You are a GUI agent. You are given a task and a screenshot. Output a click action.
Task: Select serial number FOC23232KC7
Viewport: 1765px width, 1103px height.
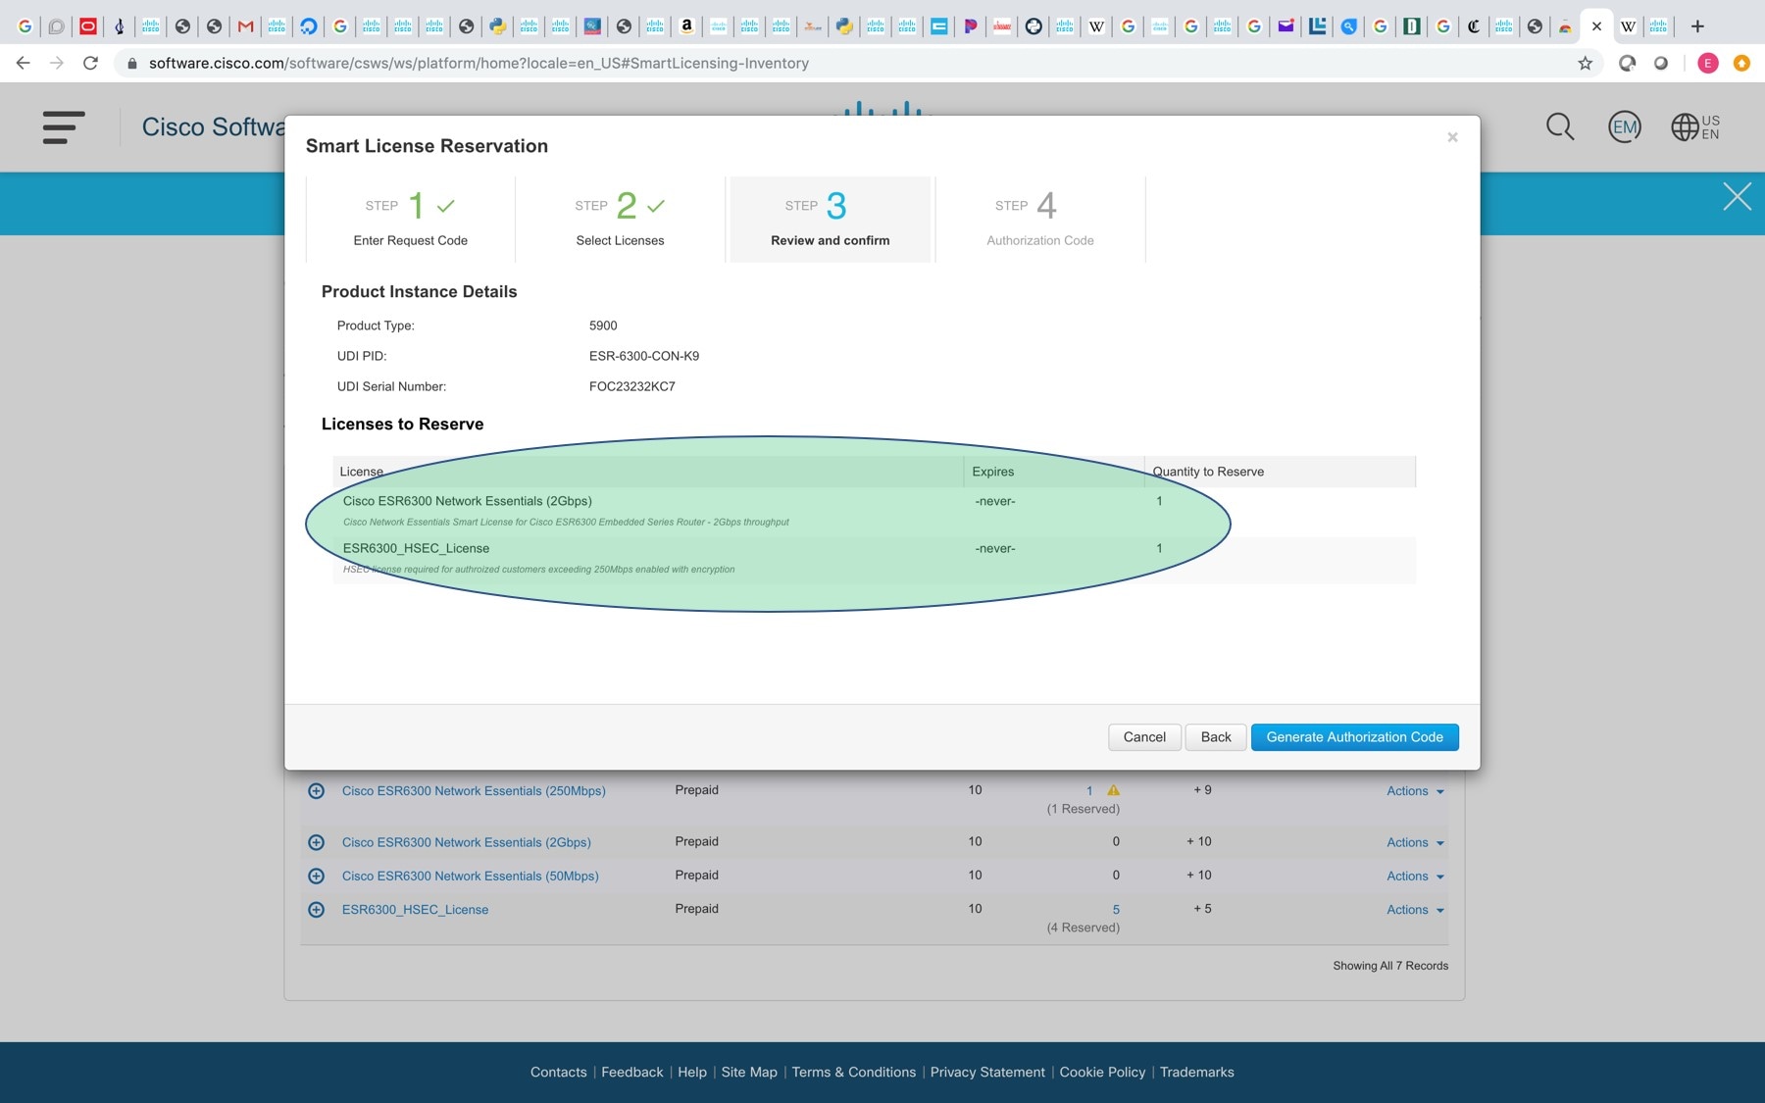[x=632, y=386]
